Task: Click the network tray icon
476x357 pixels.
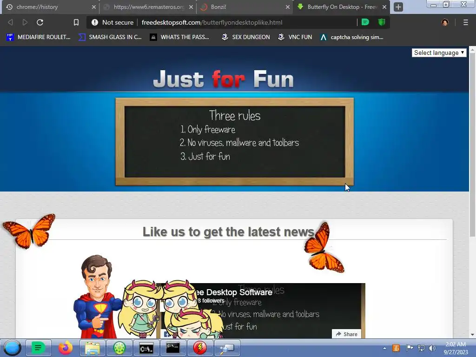Action: point(421,348)
